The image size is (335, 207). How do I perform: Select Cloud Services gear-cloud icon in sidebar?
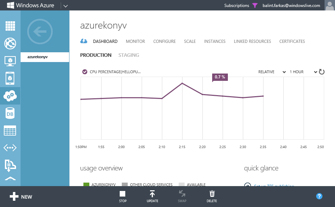[10, 96]
